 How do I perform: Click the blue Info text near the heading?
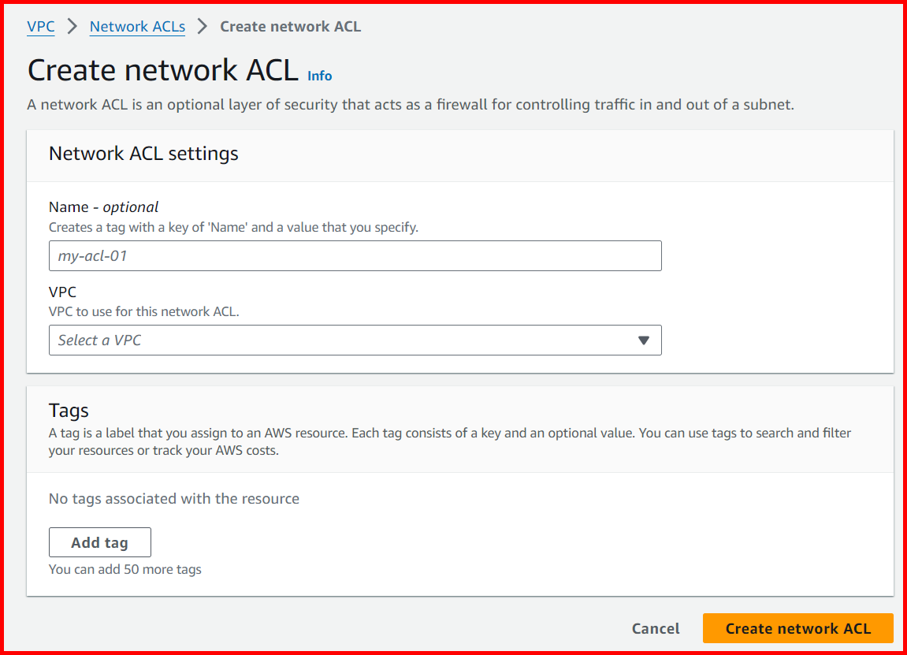pyautogui.click(x=319, y=76)
